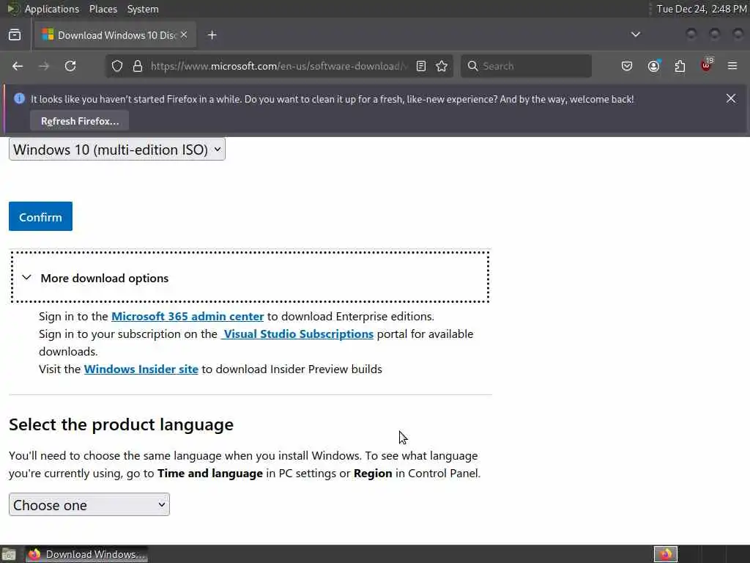
Task: Click the 'Select the product language' heading
Action: coord(121,424)
